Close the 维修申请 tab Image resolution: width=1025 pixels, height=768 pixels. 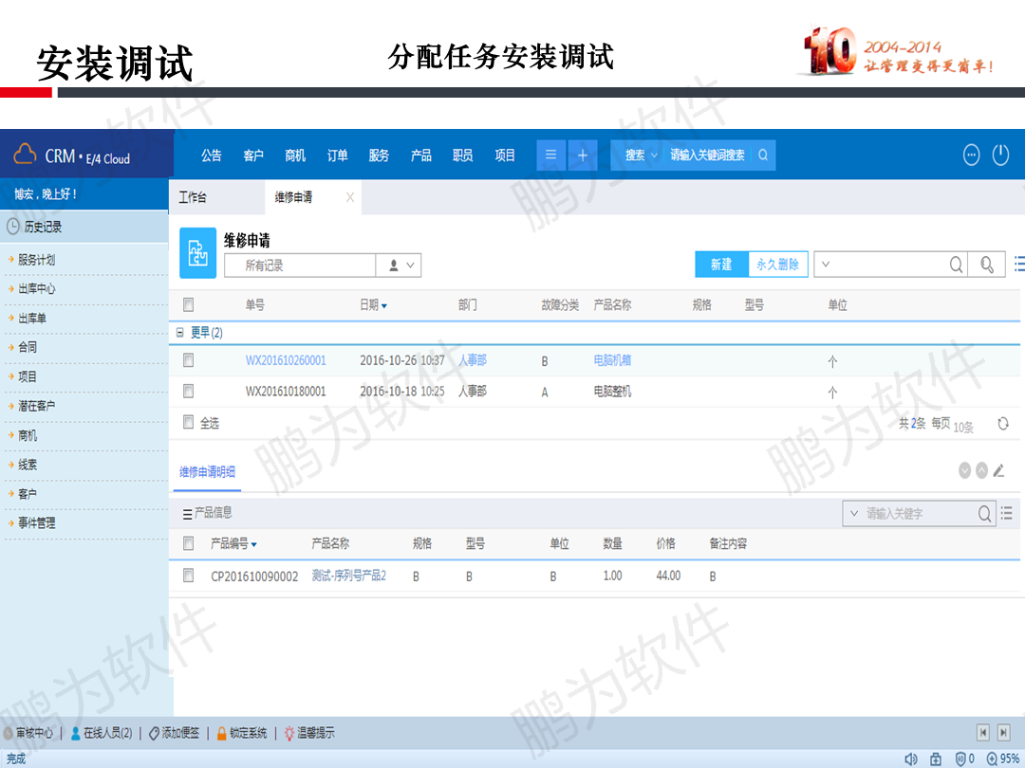[x=350, y=197]
